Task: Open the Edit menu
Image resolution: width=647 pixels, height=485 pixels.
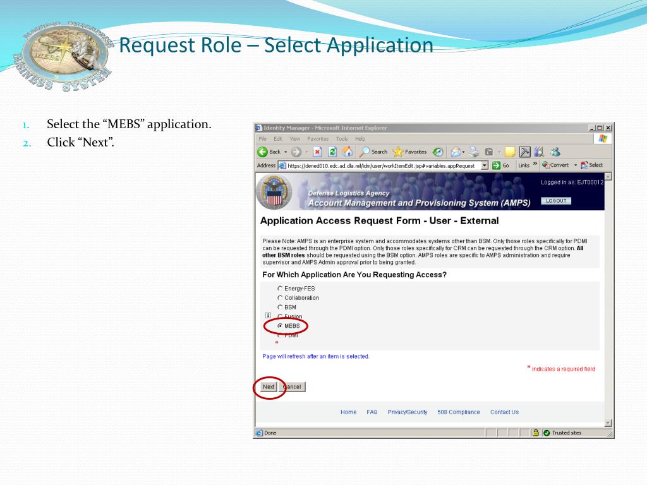Action: (x=278, y=139)
